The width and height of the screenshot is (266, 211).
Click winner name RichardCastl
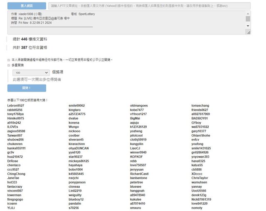point(139,174)
